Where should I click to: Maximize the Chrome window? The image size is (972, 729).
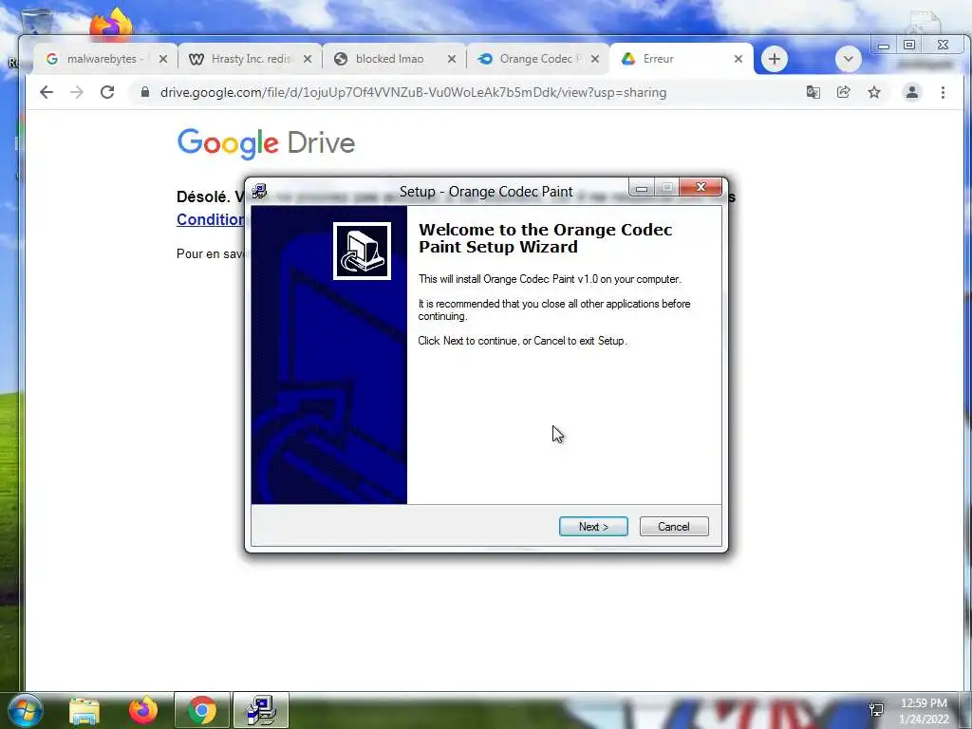[x=909, y=46]
